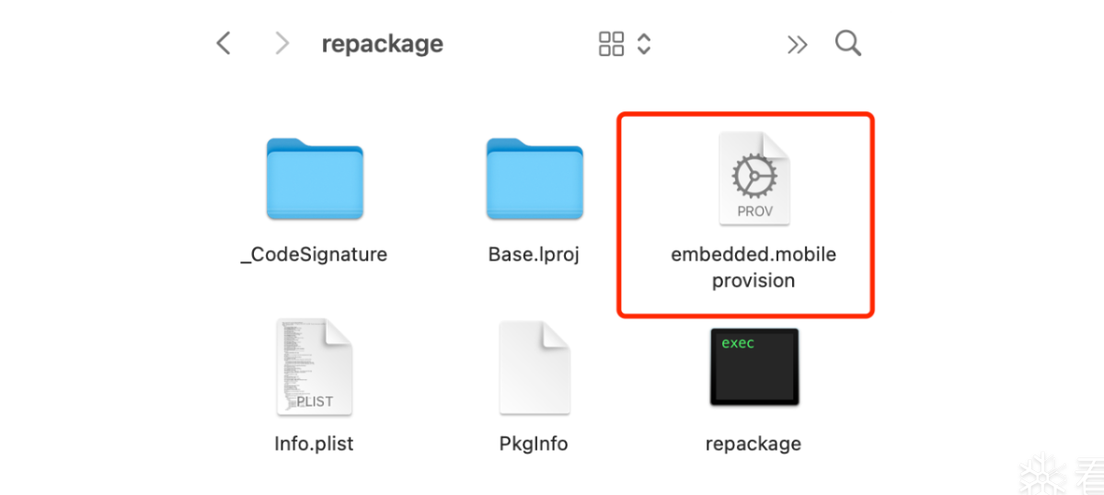Click the Base.lproj name label
This screenshot has width=1104, height=495.
[x=534, y=255]
